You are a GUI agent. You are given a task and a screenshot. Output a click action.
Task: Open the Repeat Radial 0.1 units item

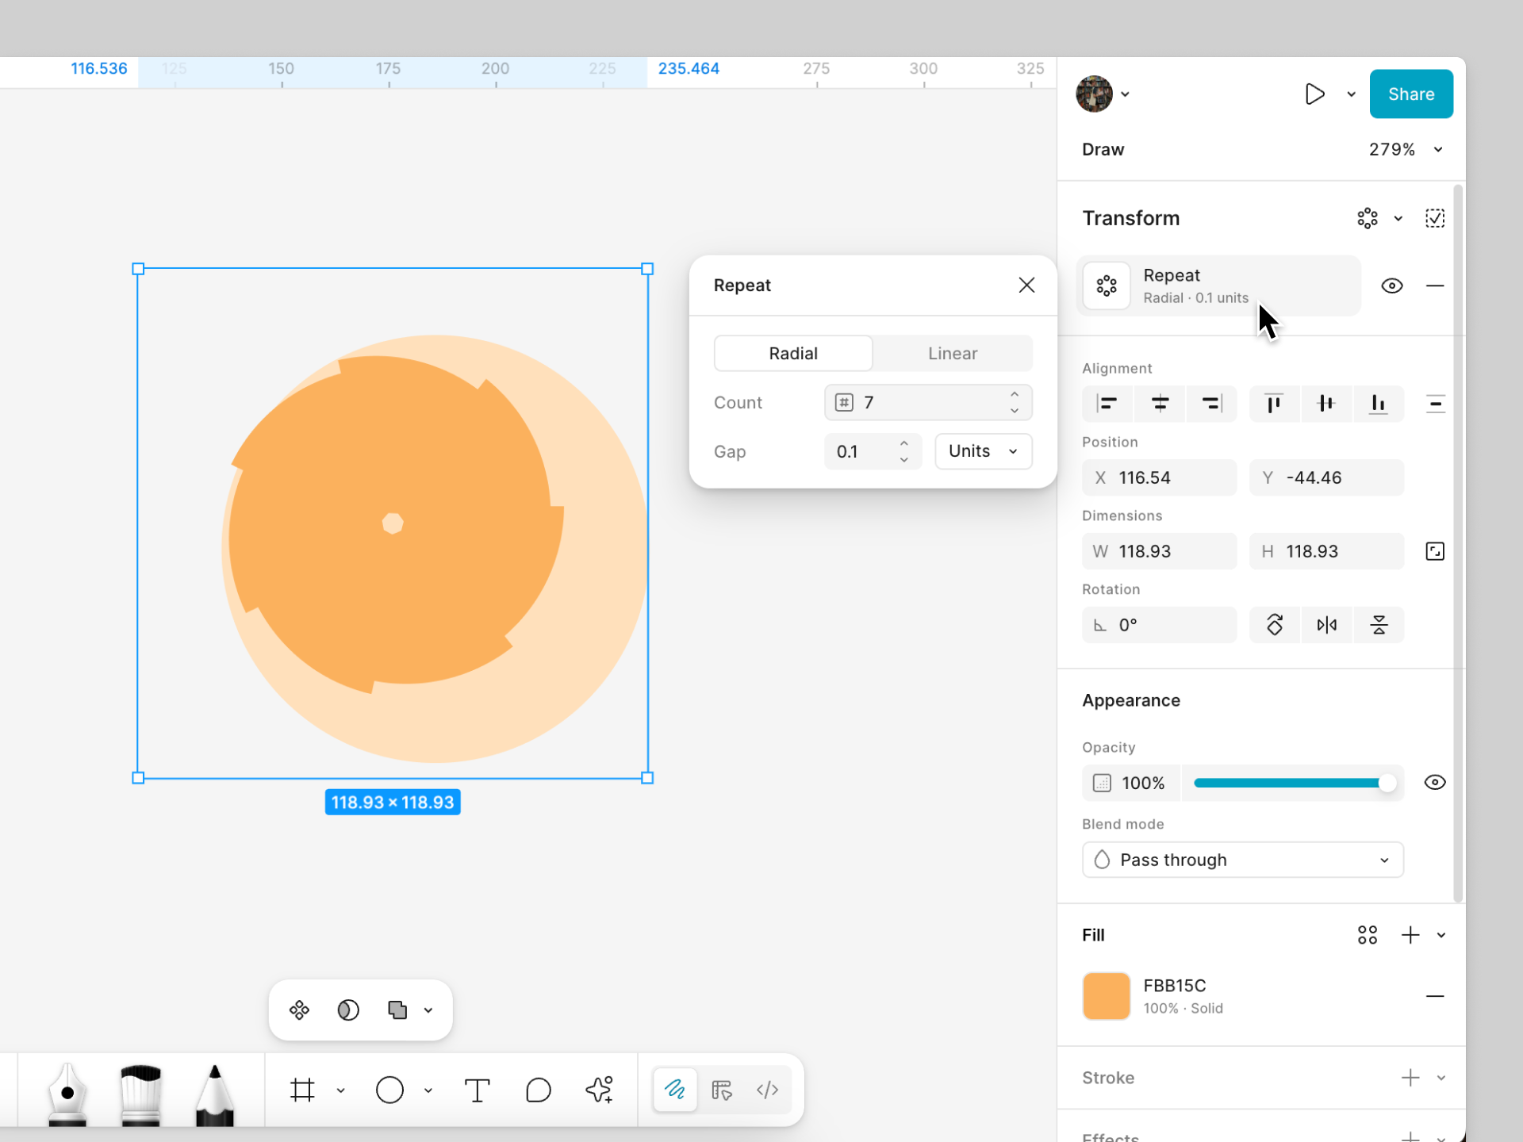[1218, 285]
